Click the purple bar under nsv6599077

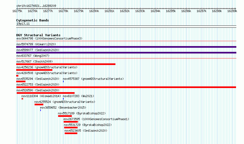tap(126, 53)
